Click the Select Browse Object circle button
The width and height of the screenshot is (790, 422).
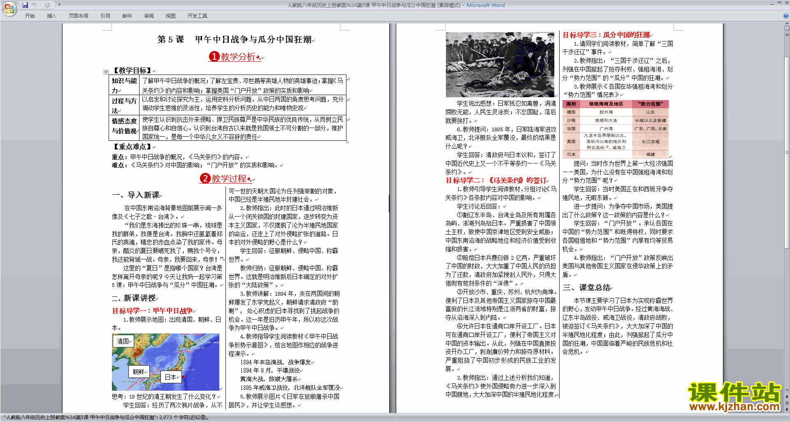coord(787,403)
